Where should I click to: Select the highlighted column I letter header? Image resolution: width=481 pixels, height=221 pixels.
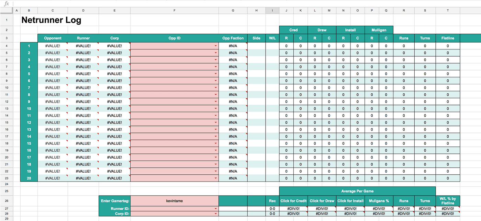pyautogui.click(x=272, y=11)
